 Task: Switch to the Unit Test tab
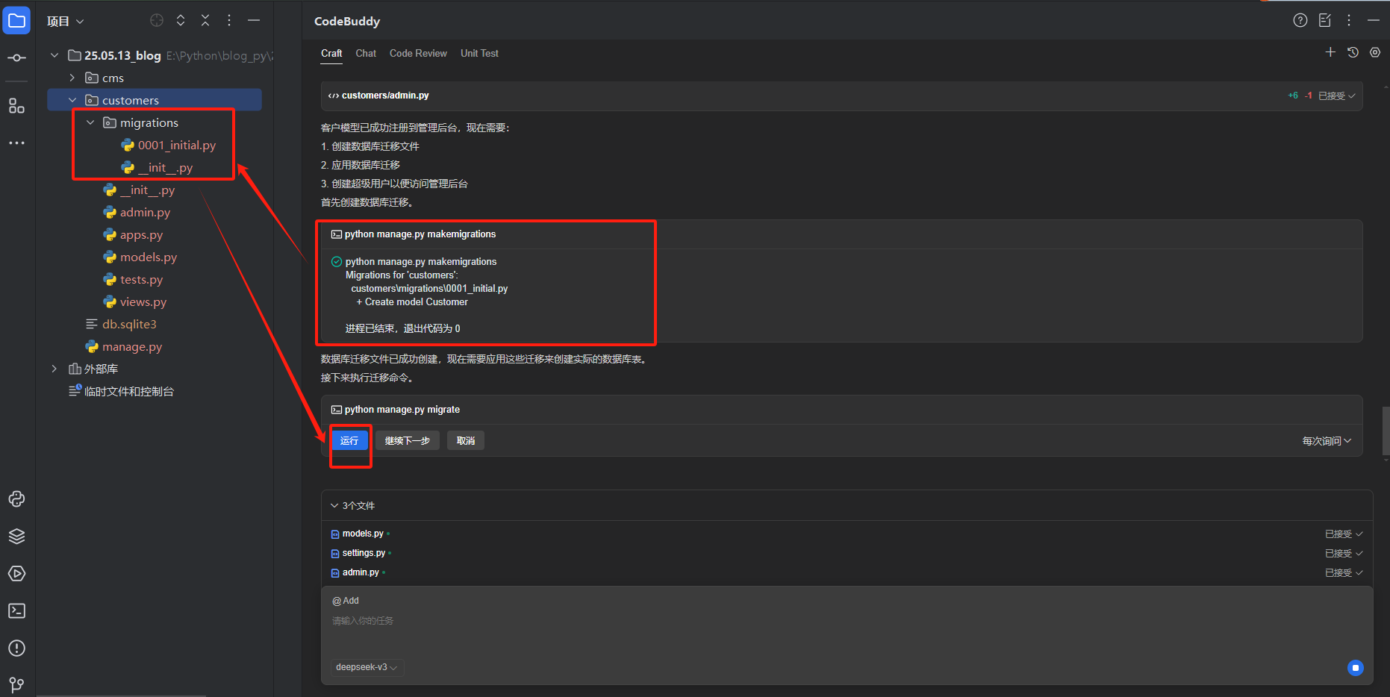click(x=479, y=54)
